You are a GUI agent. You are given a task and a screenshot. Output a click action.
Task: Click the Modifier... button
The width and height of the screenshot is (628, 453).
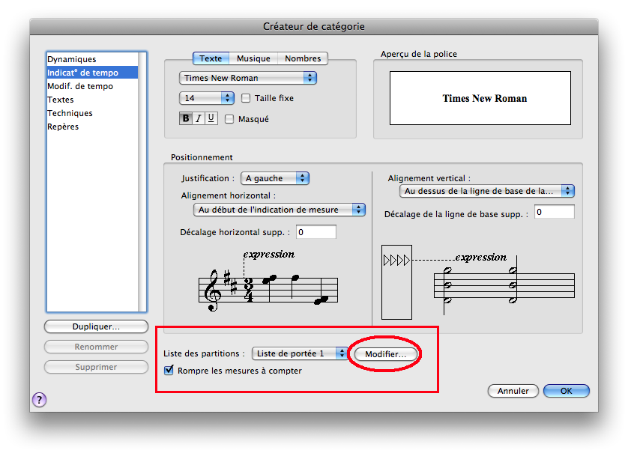[386, 354]
